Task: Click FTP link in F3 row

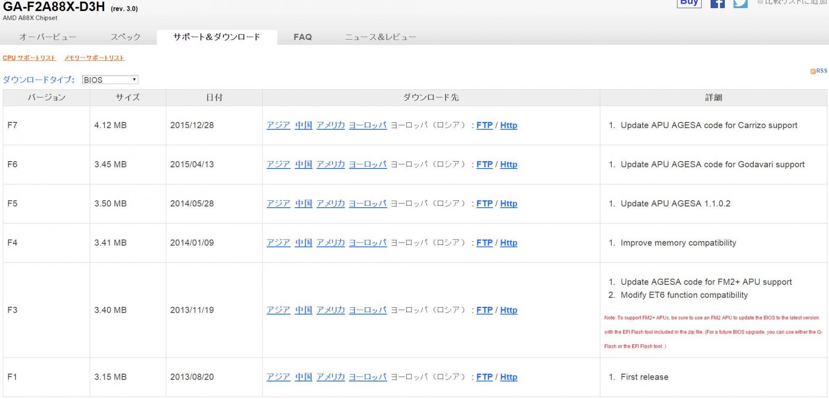Action: pos(484,310)
